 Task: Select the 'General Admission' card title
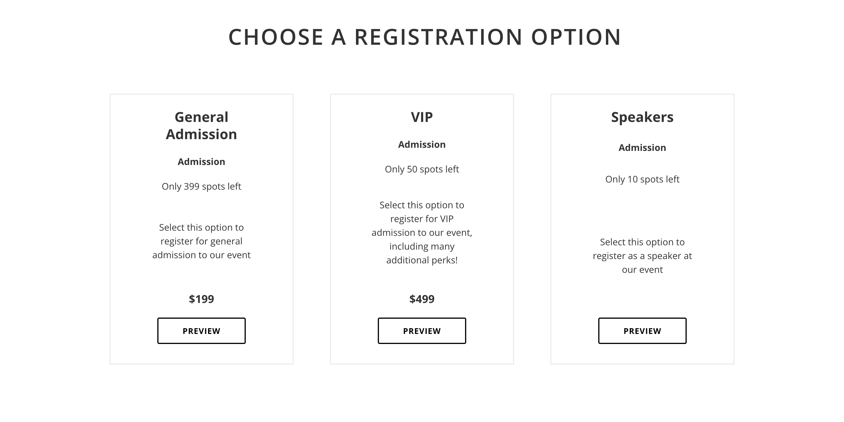(201, 126)
